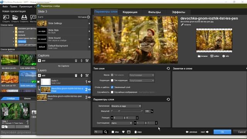The width and height of the screenshot is (247, 139).
Task: Toggle Solid 1 mask checkbox on left
Action: click(39, 82)
